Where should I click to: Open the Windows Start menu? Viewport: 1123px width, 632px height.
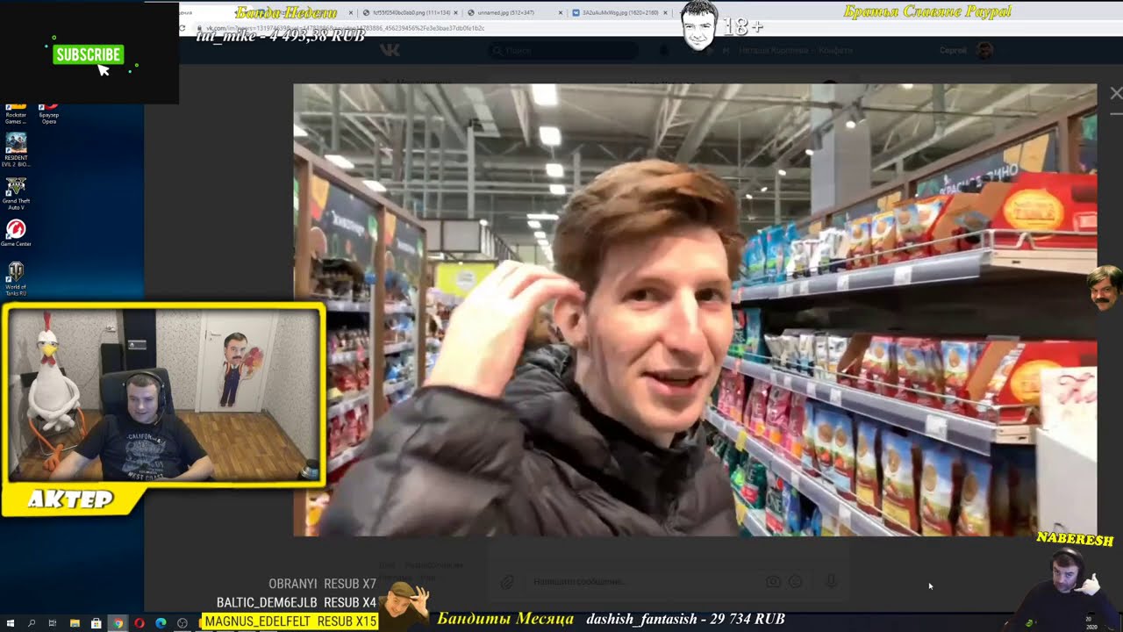point(11,623)
